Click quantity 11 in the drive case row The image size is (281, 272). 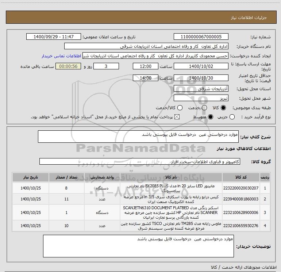tap(66, 199)
